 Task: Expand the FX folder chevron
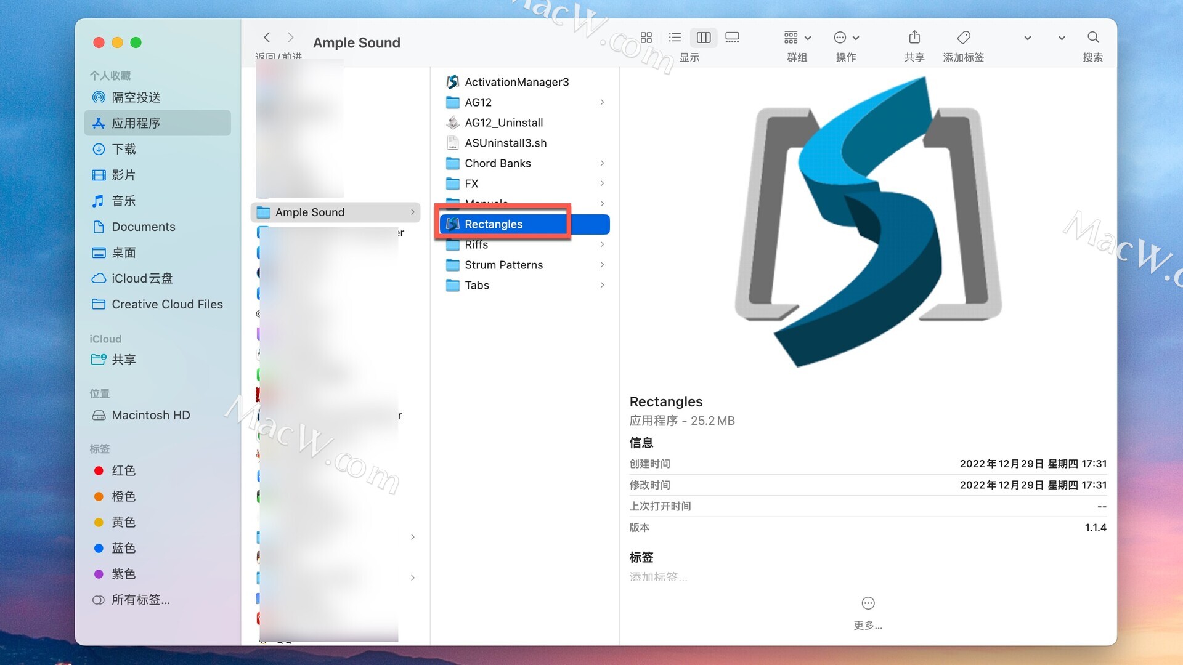pos(602,183)
